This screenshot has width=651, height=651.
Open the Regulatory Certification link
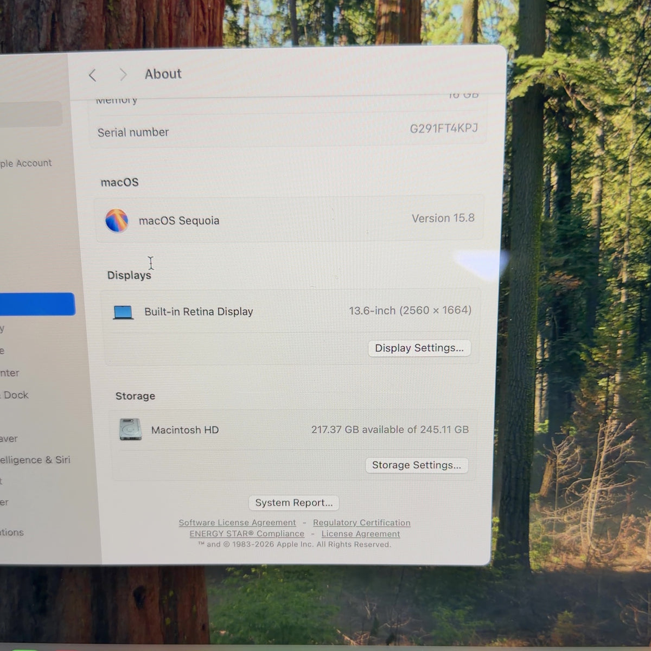click(362, 523)
